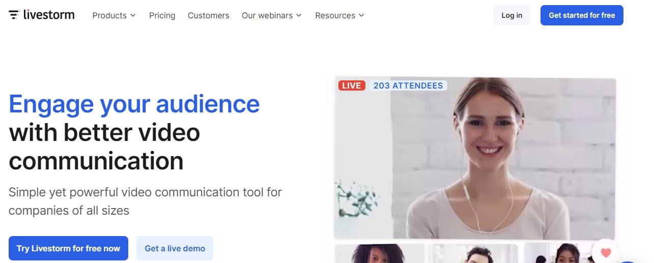
Task: Click the Log in button
Action: pos(511,15)
